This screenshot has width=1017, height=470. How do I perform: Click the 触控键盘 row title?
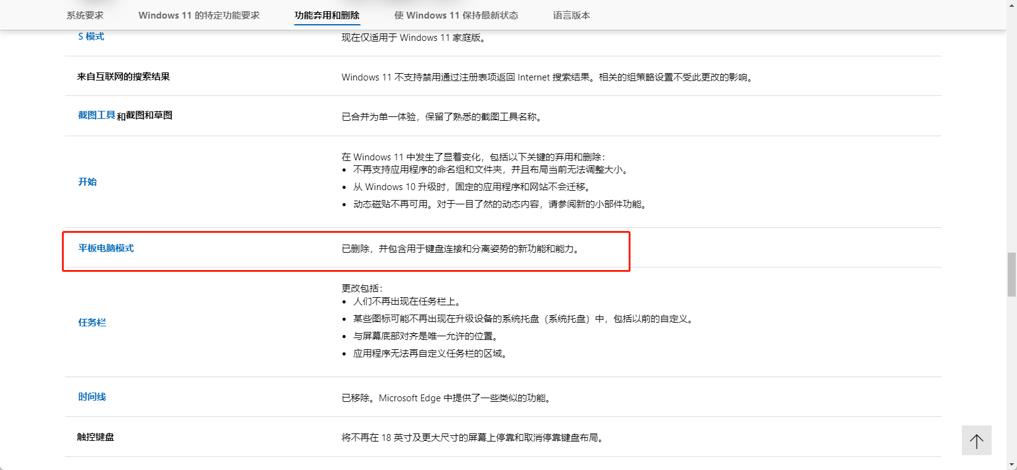95,437
